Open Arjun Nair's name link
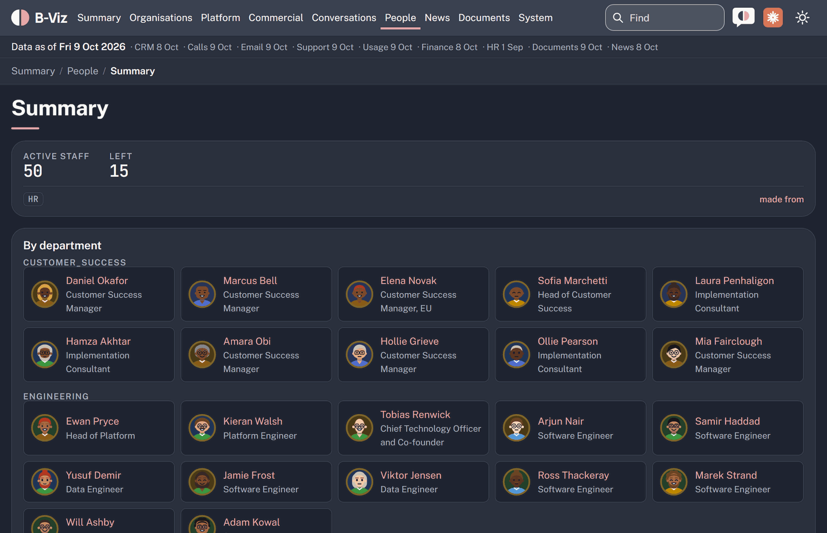The image size is (827, 533). coord(561,421)
